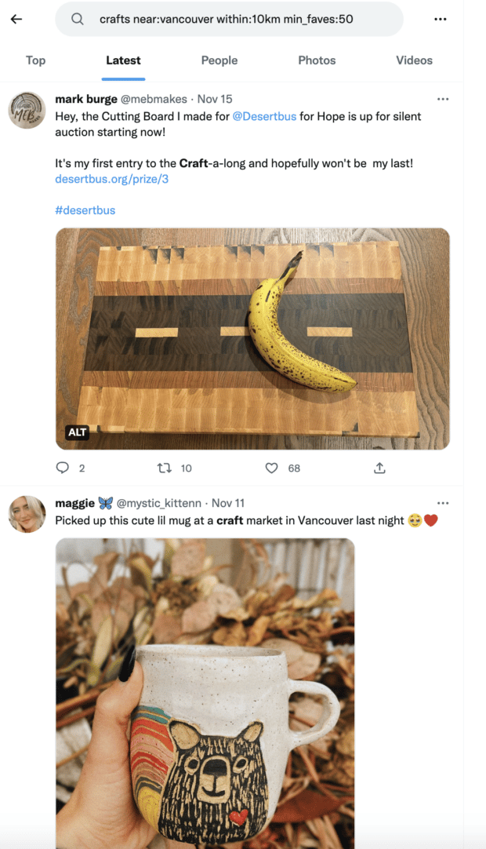Click the search magnifier icon
This screenshot has height=849, width=486.
click(78, 19)
